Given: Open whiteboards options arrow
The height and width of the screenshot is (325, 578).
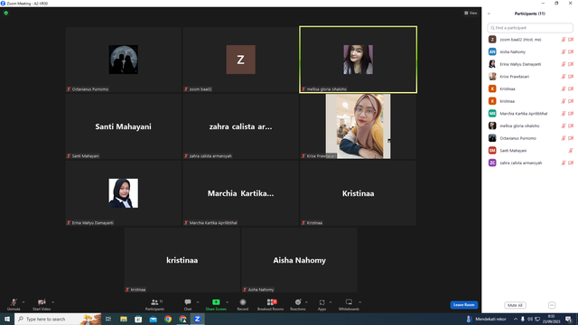Looking at the screenshot, I should point(359,302).
